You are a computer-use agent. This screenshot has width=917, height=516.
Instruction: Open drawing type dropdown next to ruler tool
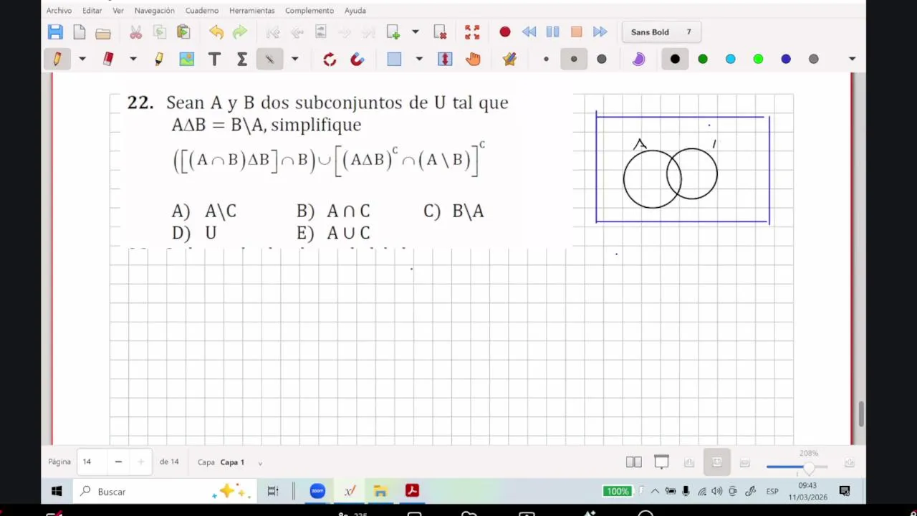294,59
